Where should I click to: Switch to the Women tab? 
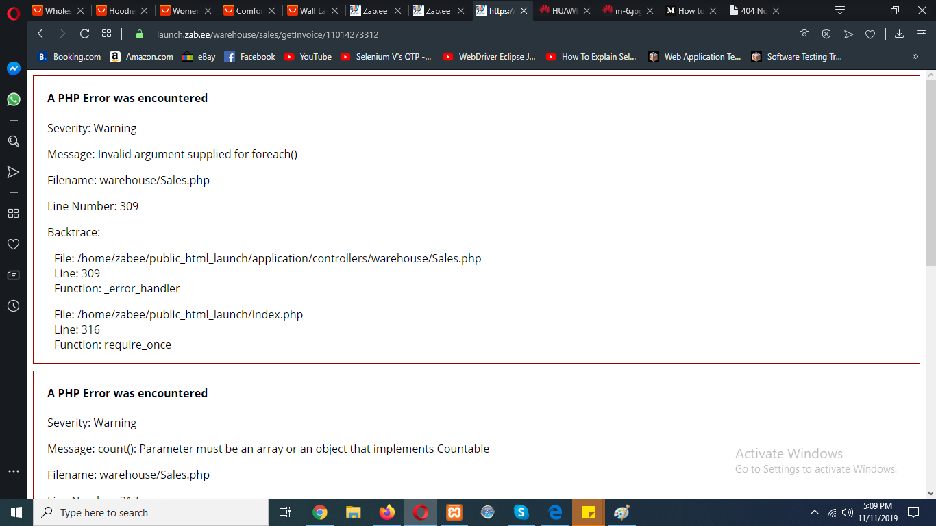[x=185, y=10]
